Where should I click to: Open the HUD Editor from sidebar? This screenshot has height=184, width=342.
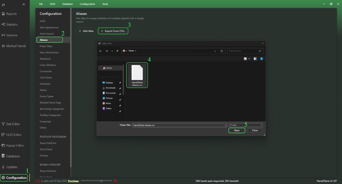13,135
